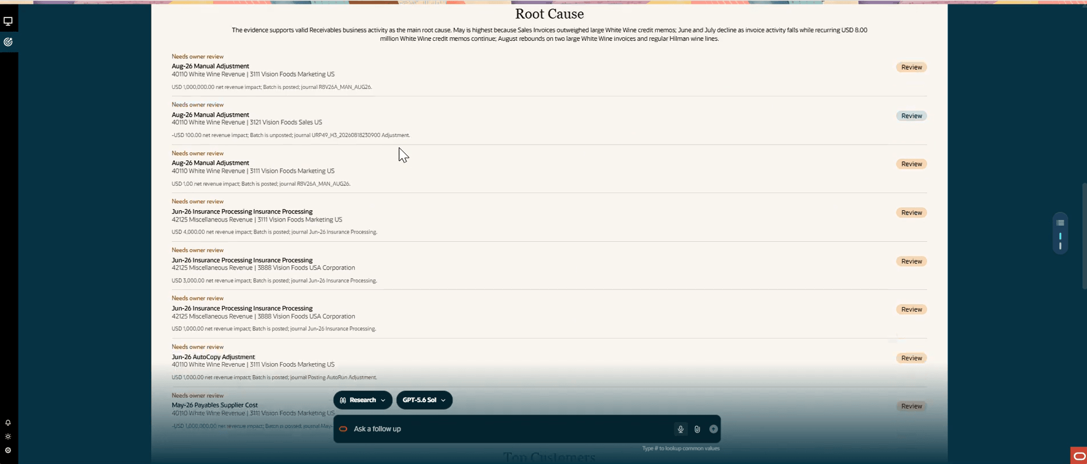Send the follow-up with arrow button
This screenshot has width=1087, height=464.
click(x=713, y=429)
